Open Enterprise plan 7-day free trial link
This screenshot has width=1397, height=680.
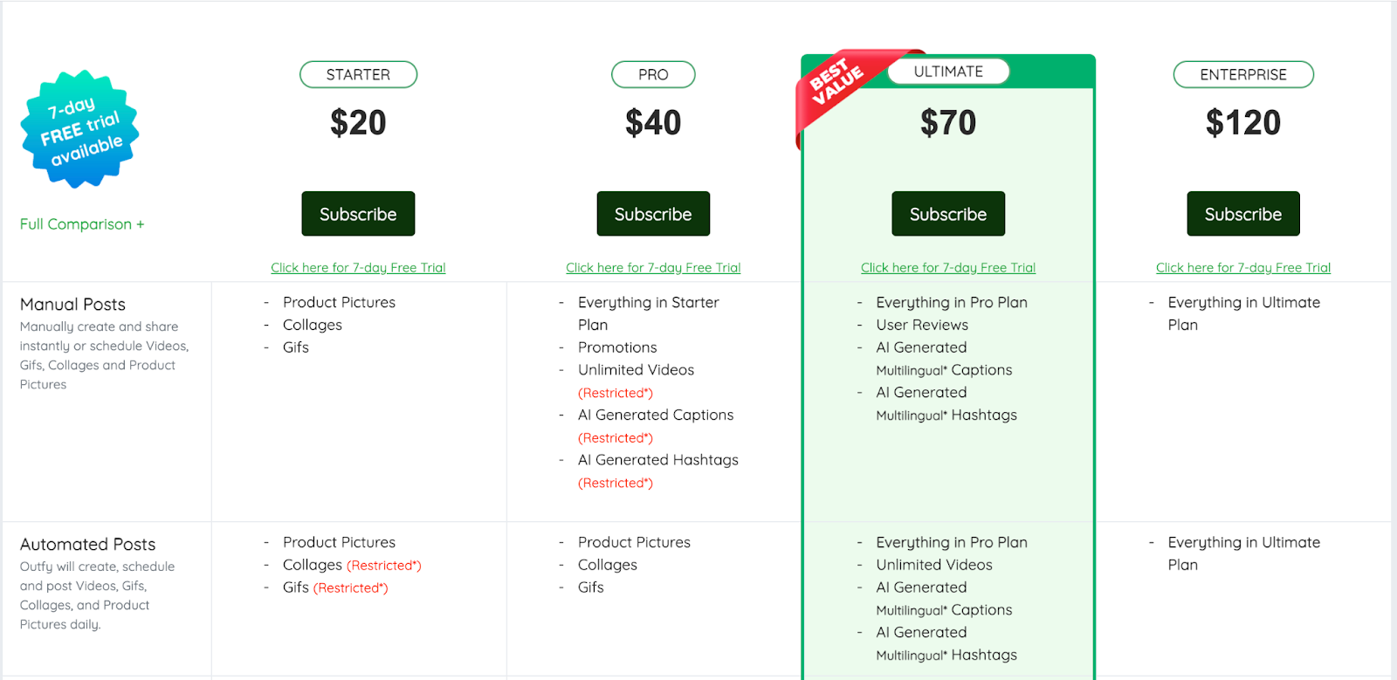[1243, 268]
